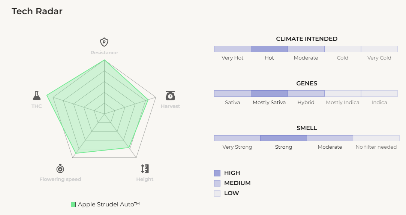The height and width of the screenshot is (215, 406).
Task: Click the Very Cold climate segment
Action: (x=379, y=49)
